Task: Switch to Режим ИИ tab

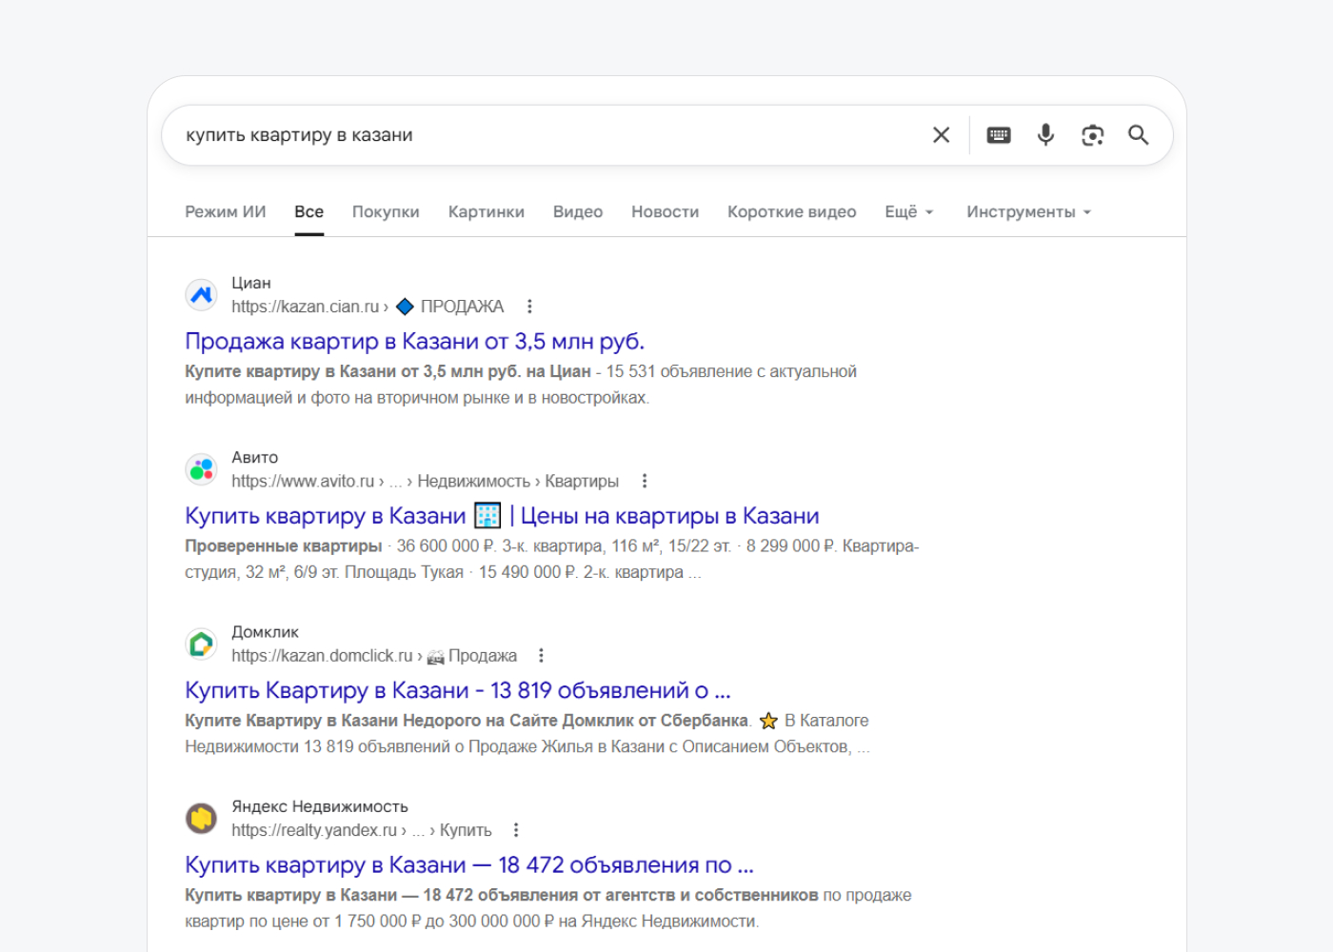Action: (226, 211)
